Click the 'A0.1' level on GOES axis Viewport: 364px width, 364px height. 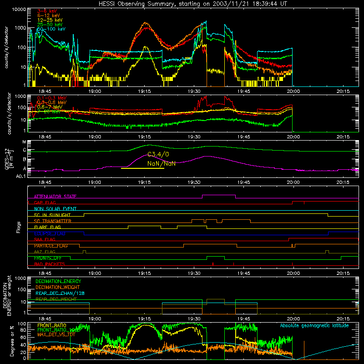(21, 176)
